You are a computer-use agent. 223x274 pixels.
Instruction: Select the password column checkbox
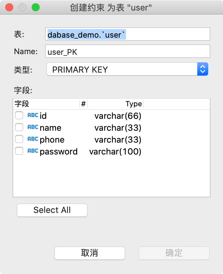tap(19, 151)
